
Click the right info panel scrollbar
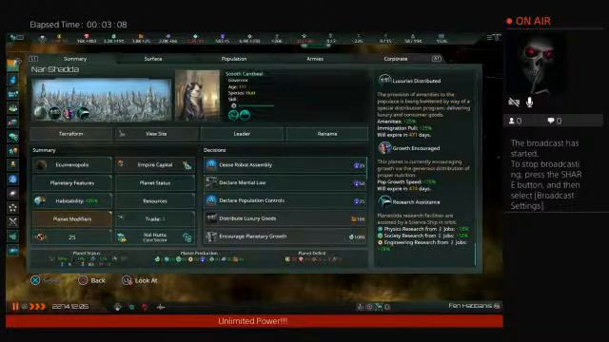point(476,254)
